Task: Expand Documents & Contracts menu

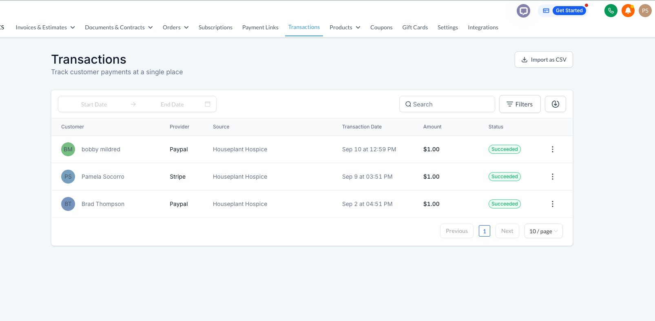Action: coord(119,27)
